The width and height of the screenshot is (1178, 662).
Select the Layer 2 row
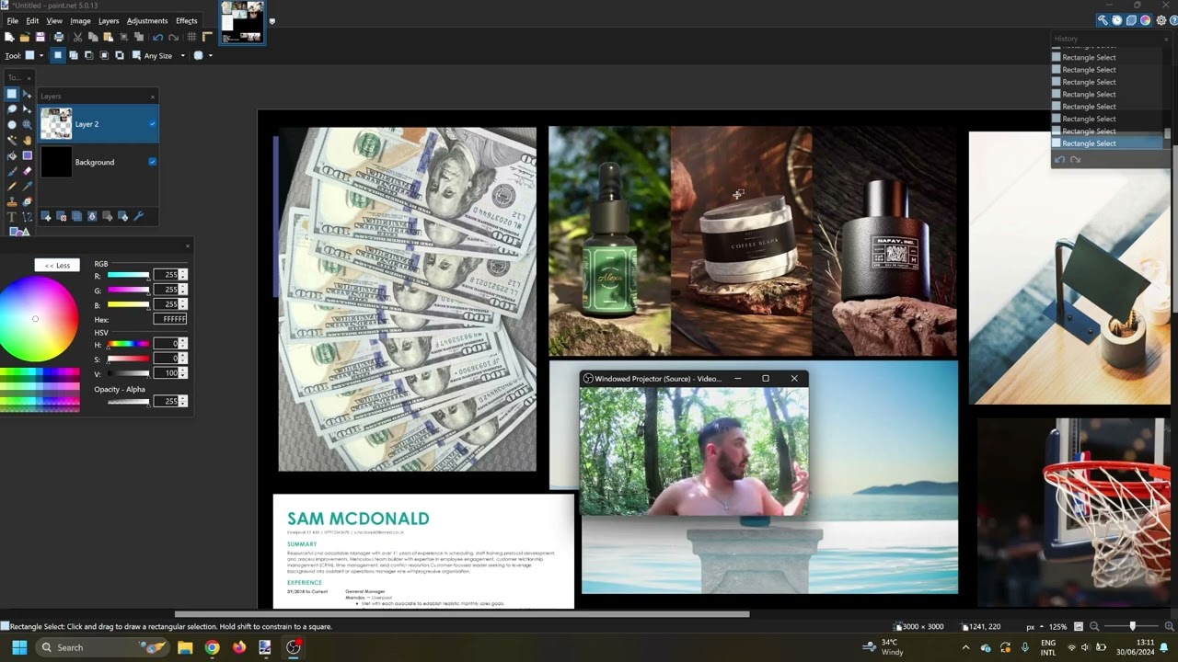point(98,124)
